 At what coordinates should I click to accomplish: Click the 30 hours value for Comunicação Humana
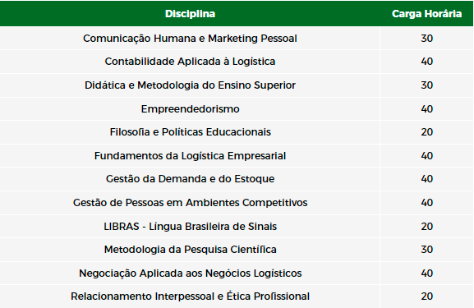[427, 39]
